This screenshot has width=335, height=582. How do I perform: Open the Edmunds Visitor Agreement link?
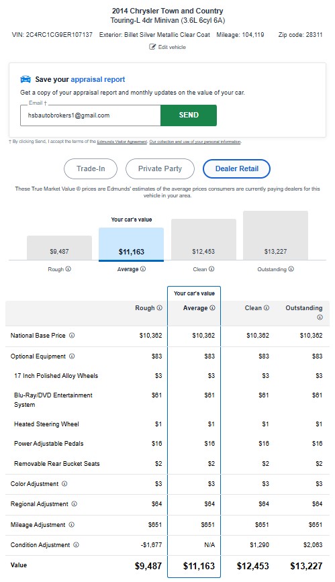122,142
